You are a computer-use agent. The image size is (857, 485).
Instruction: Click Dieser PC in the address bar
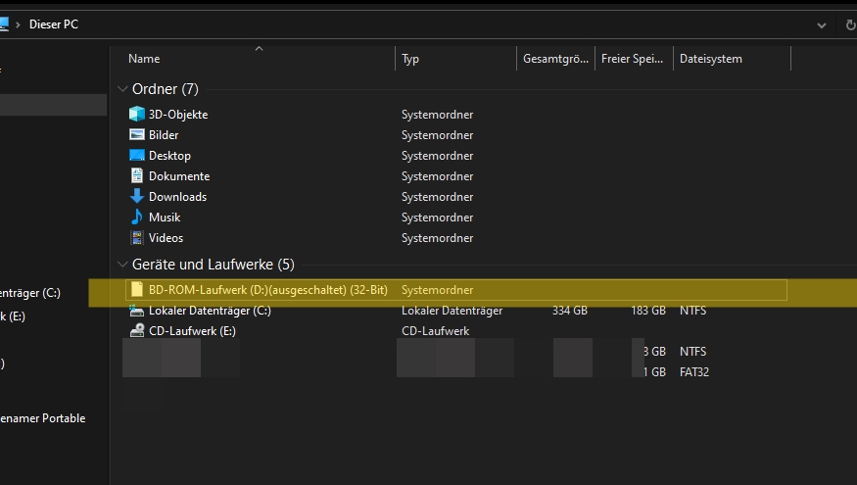[x=54, y=24]
